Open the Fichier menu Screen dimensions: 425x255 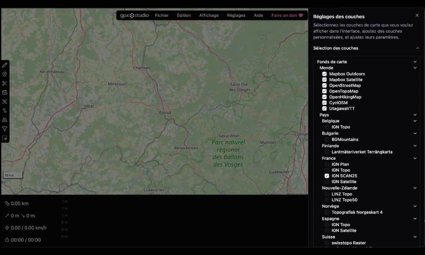click(x=161, y=15)
